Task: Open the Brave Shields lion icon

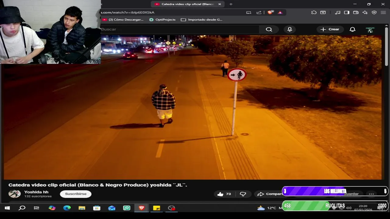Action: (270, 12)
